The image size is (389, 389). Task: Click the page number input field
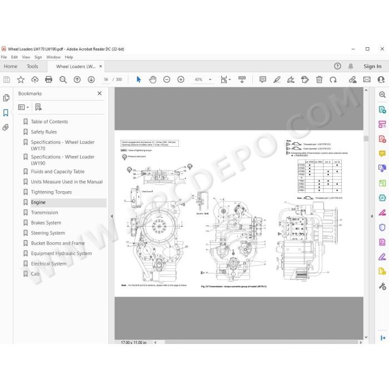coord(106,79)
